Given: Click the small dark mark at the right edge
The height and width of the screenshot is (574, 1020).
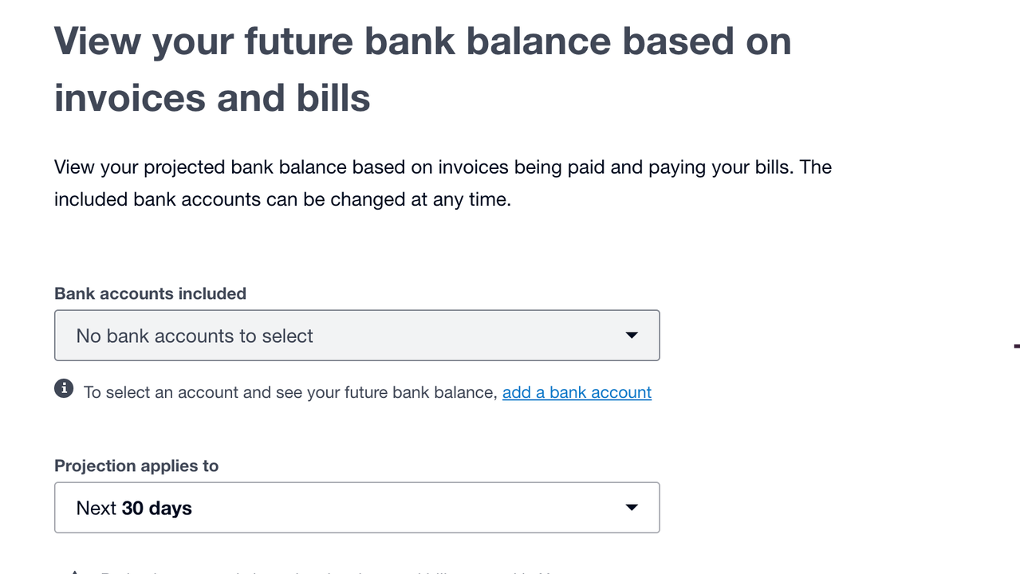Looking at the screenshot, I should 1016,346.
